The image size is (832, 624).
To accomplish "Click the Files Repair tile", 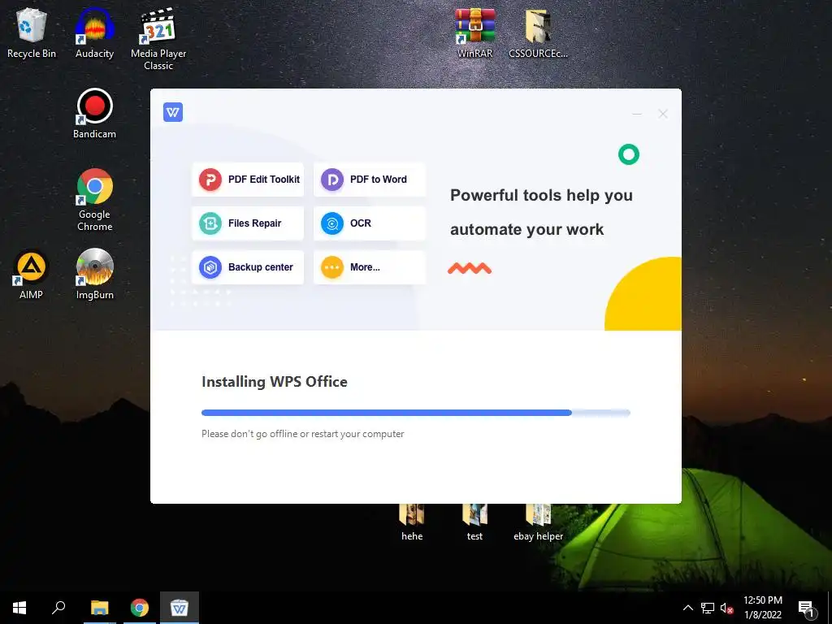I will (x=248, y=223).
